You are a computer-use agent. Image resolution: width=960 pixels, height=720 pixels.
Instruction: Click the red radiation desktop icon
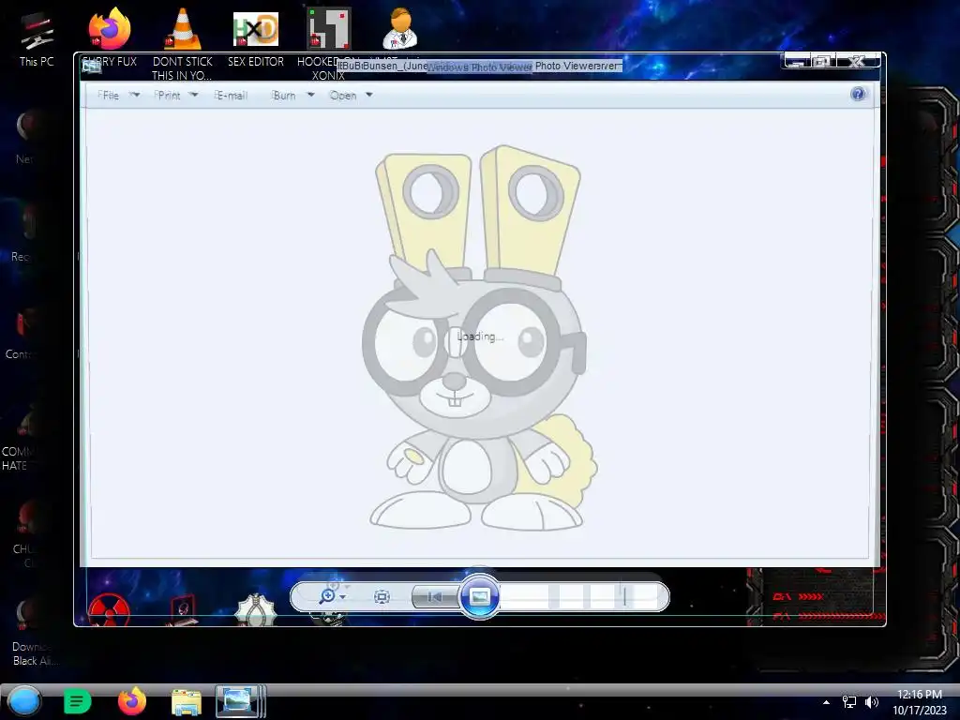(x=109, y=610)
